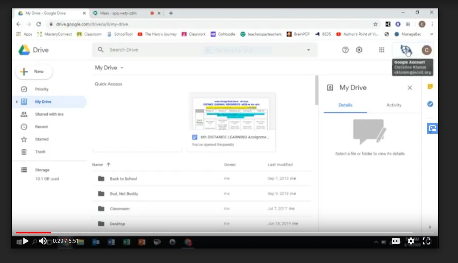Viewport: 458px width, 263px height.
Task: Expand My Drive tree in sidebar
Action: point(17,102)
